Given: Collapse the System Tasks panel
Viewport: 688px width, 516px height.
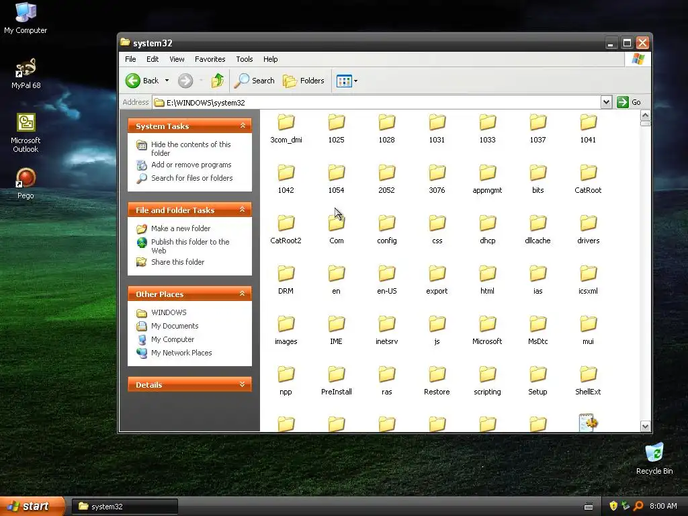Looking at the screenshot, I should click(x=243, y=126).
